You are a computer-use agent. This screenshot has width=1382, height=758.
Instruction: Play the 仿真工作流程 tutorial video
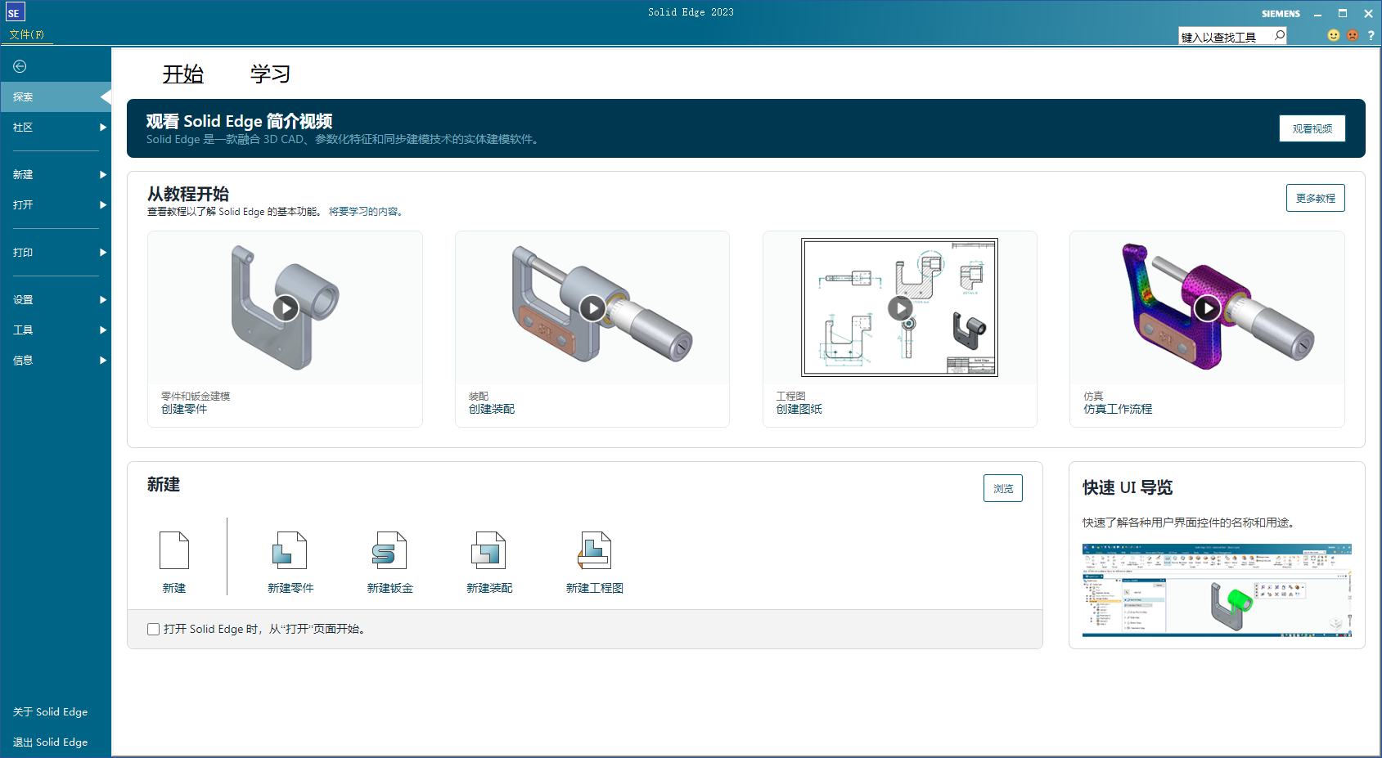tap(1208, 308)
